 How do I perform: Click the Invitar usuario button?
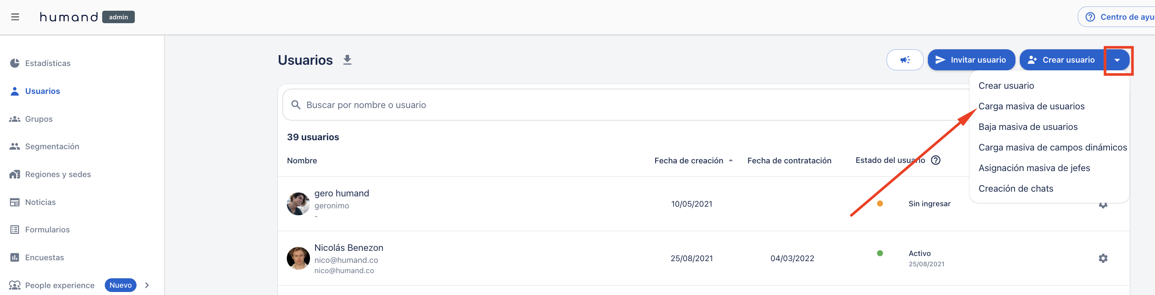(x=971, y=60)
